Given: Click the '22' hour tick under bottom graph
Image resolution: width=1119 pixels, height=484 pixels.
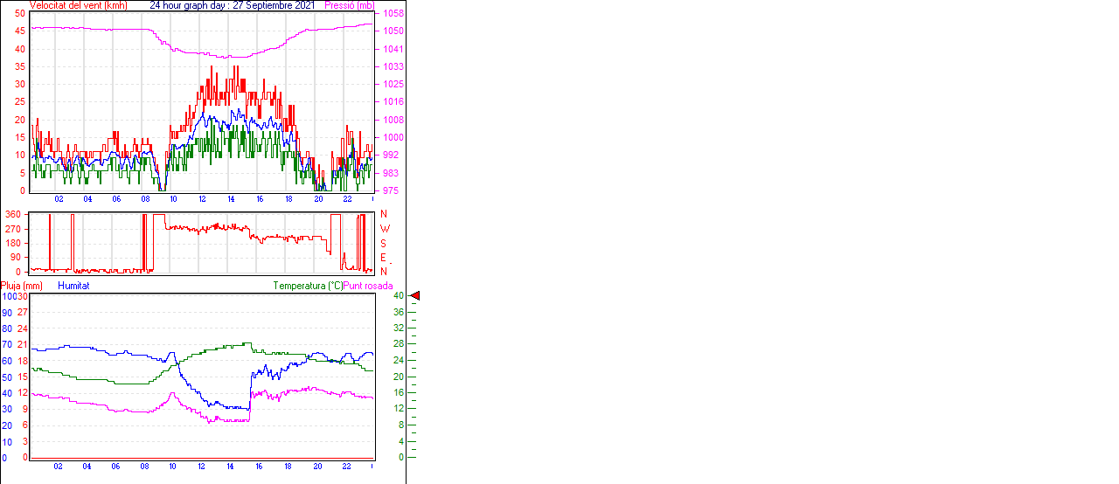Looking at the screenshot, I should point(347,467).
